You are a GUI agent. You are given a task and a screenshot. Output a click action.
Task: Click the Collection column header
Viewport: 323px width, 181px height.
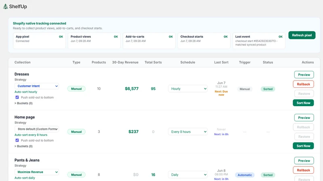pyautogui.click(x=23, y=62)
